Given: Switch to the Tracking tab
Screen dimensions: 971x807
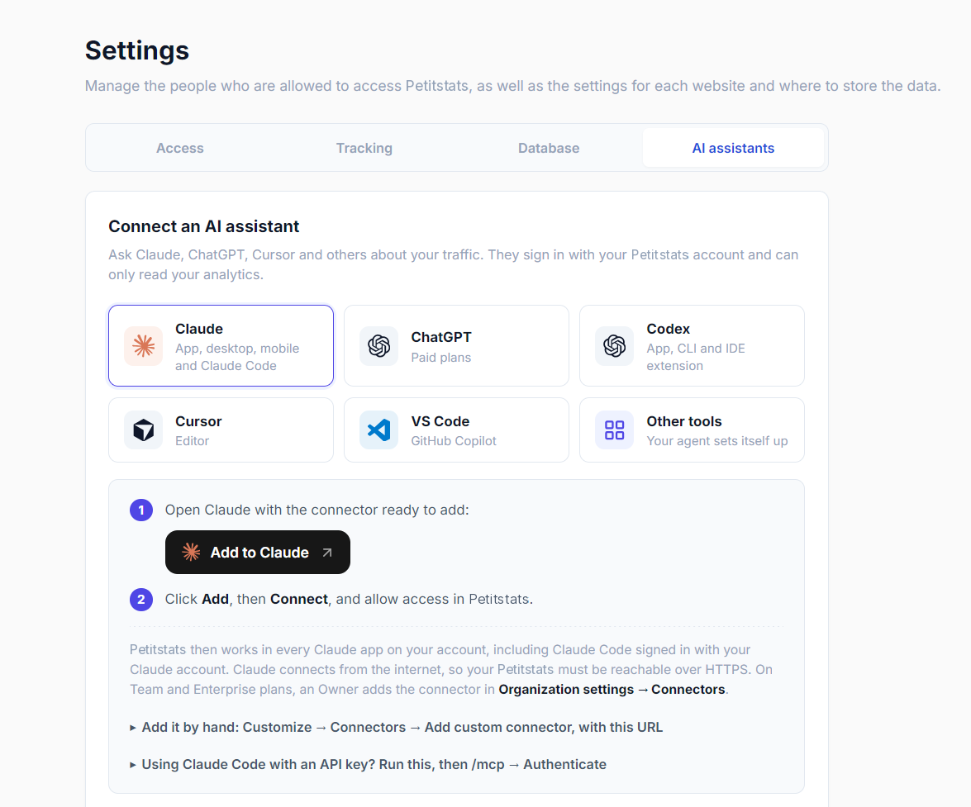Looking at the screenshot, I should point(364,148).
